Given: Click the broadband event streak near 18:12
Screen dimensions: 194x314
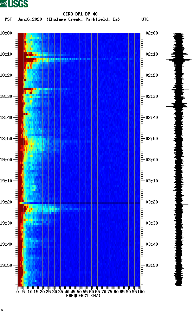Looking at the screenshot, I should (79, 59).
